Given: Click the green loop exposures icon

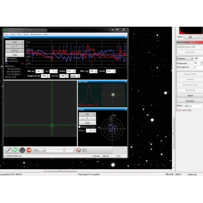Looking at the screenshot, I should tap(15, 150).
